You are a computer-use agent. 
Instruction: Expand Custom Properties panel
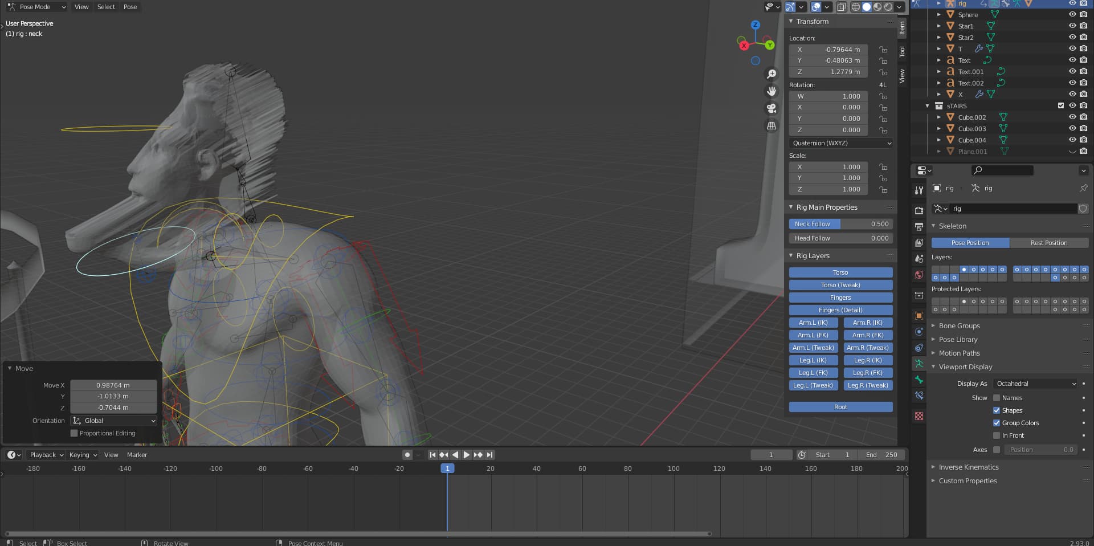pos(968,481)
